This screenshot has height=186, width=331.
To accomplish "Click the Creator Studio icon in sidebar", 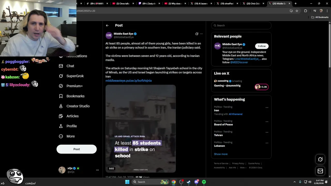I will 61,106.
